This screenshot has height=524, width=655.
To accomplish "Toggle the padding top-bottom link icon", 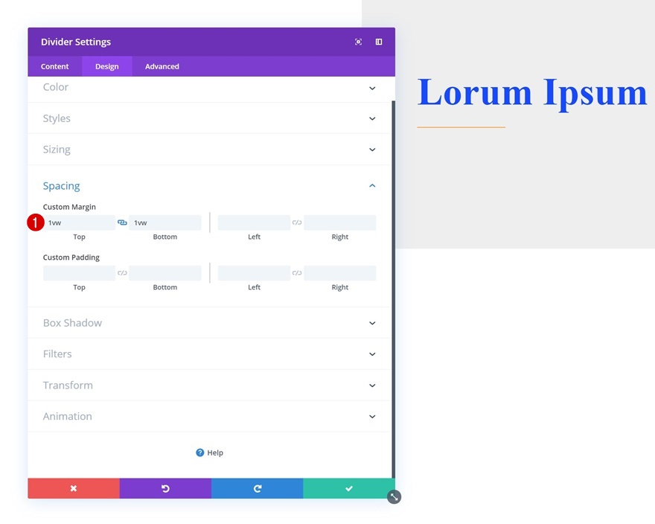I will pyautogui.click(x=122, y=273).
